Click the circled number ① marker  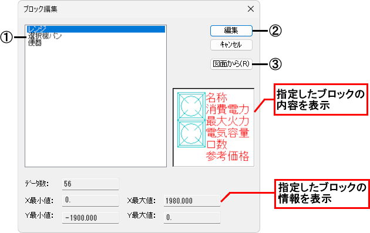(x=6, y=37)
